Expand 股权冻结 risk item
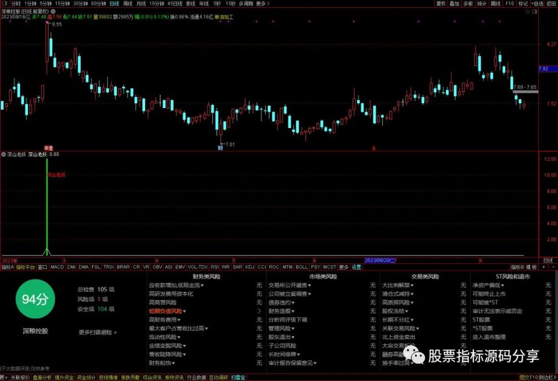The image size is (558, 381). (x=395, y=311)
